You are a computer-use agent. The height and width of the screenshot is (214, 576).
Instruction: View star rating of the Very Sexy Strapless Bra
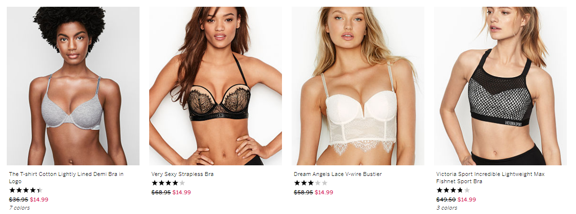coord(168,183)
